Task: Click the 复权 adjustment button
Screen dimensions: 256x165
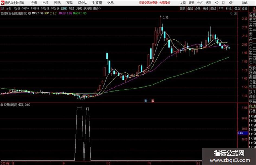Action: 183,8
